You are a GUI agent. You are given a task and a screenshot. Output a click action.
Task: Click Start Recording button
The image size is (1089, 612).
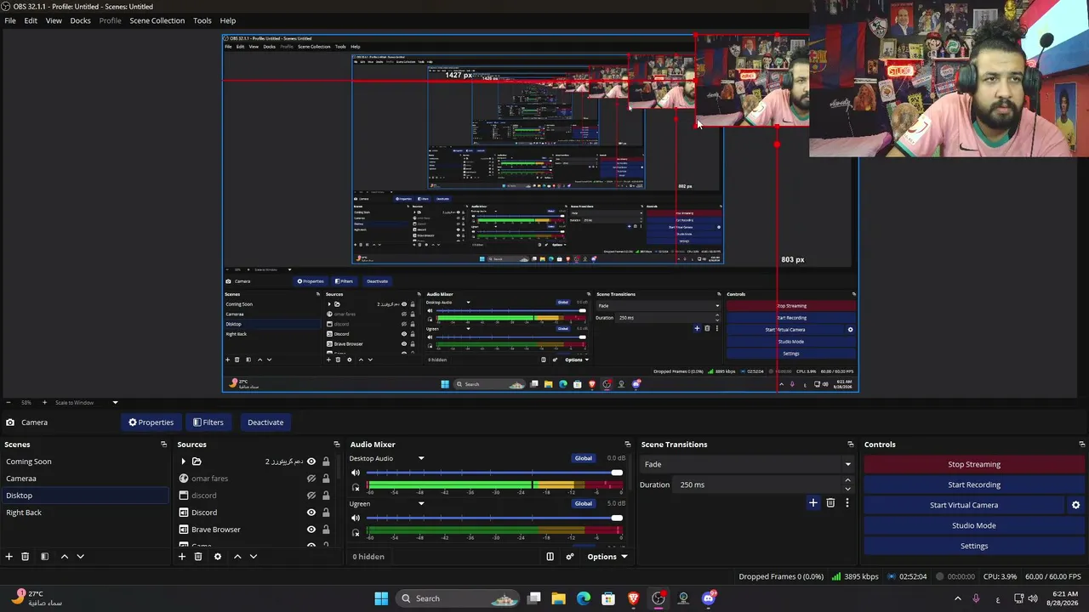click(x=974, y=484)
